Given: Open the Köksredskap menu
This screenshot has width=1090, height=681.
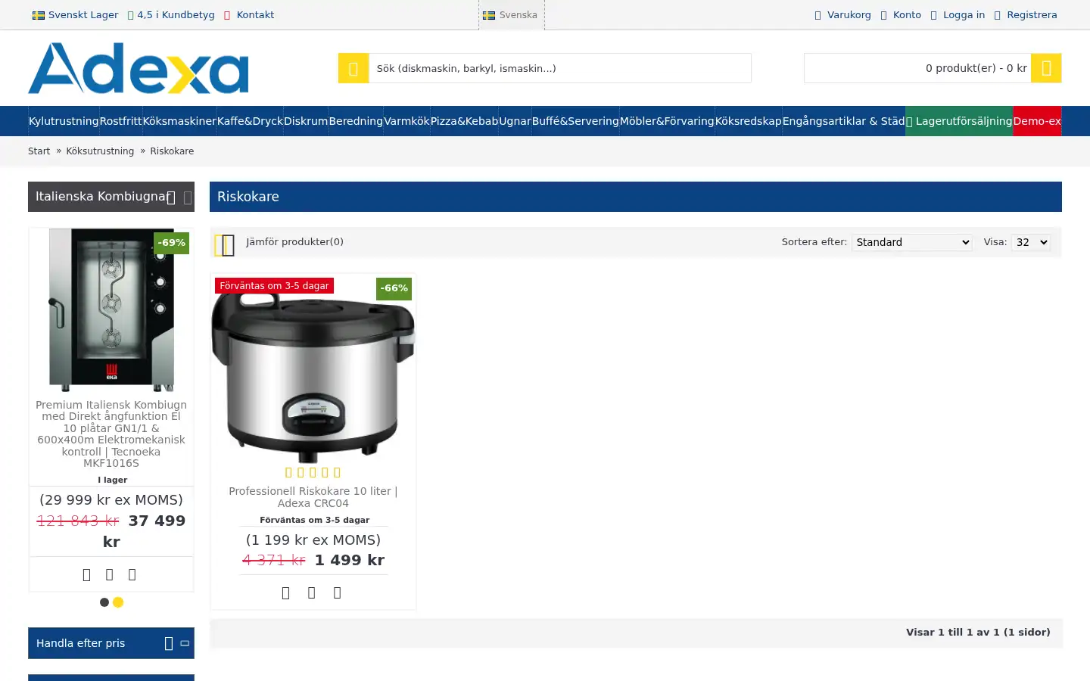Looking at the screenshot, I should [748, 121].
